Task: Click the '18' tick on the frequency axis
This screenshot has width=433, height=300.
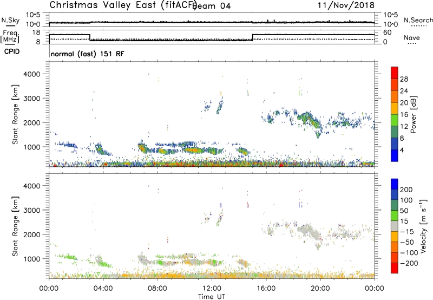Action: click(x=36, y=32)
